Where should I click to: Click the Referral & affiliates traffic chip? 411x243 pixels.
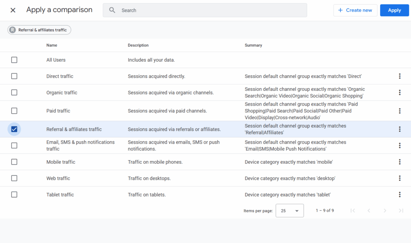pos(39,30)
